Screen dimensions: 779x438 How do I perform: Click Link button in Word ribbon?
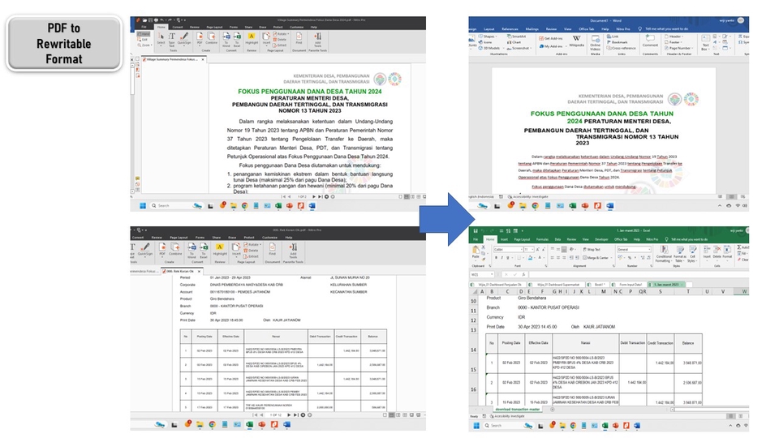click(x=613, y=36)
